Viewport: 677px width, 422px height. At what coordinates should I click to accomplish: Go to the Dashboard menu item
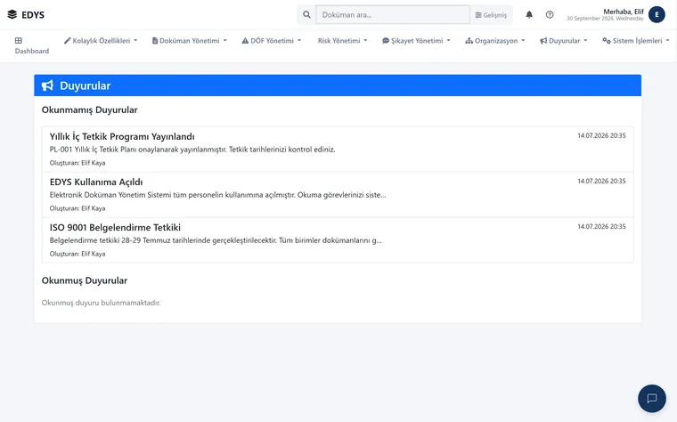point(32,45)
